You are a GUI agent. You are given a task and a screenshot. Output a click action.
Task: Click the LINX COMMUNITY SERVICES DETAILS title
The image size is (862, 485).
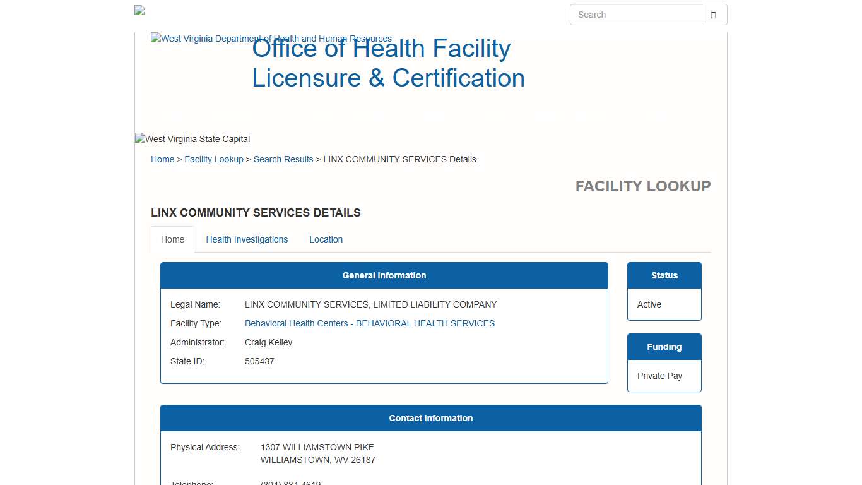point(256,213)
